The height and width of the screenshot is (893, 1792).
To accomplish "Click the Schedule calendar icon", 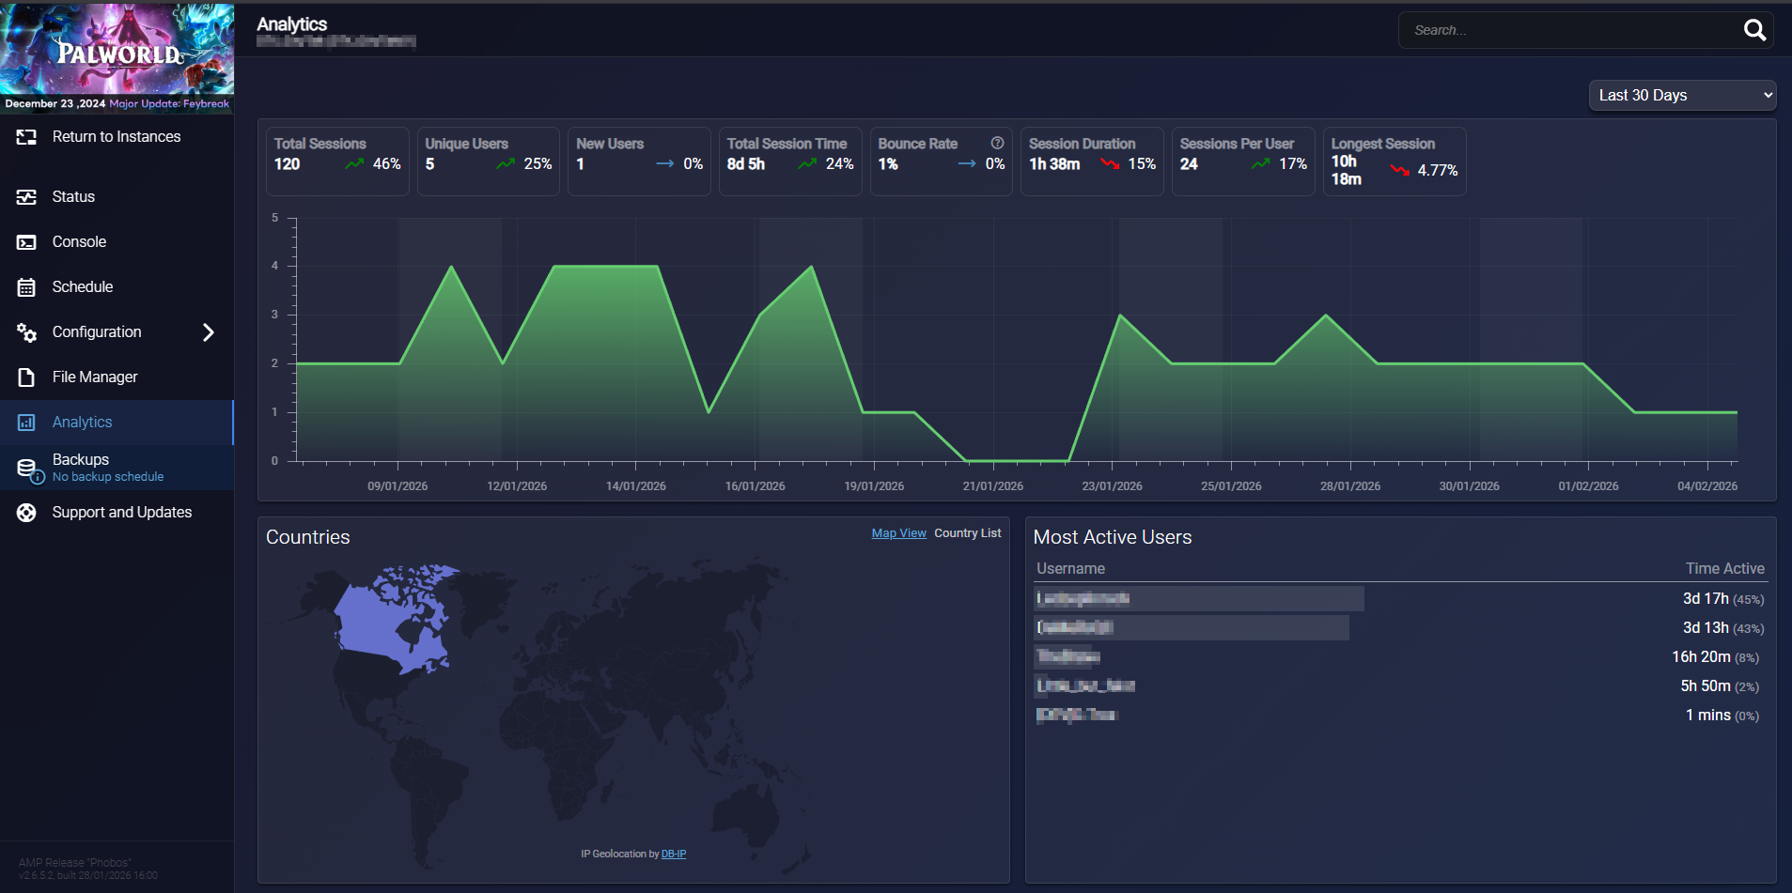I will [26, 287].
